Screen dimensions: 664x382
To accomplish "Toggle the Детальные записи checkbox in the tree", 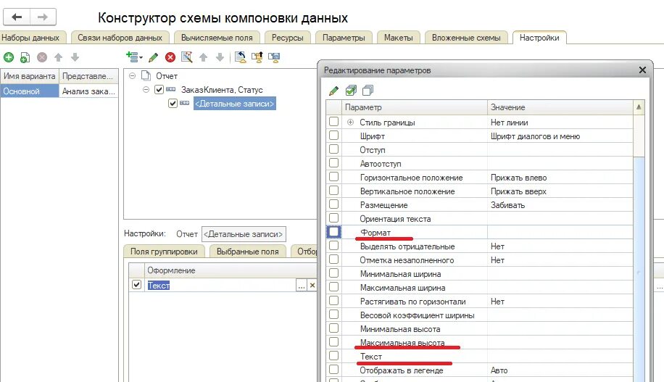I will tap(173, 103).
